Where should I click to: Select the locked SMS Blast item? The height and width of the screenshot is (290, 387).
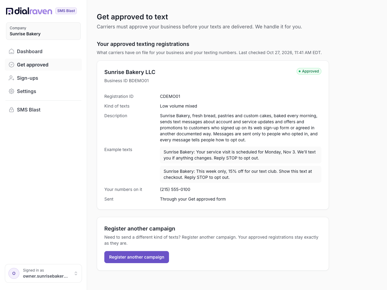43,110
